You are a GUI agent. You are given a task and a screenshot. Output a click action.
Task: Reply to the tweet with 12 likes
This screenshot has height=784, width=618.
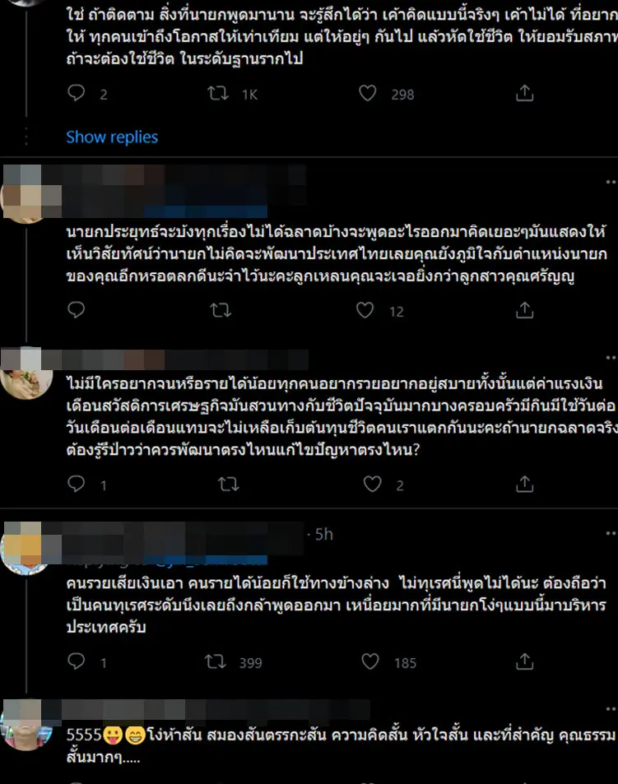click(77, 311)
